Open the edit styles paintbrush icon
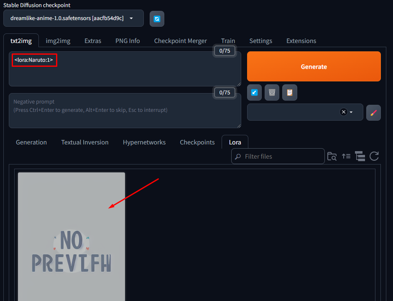393x301 pixels. [373, 112]
